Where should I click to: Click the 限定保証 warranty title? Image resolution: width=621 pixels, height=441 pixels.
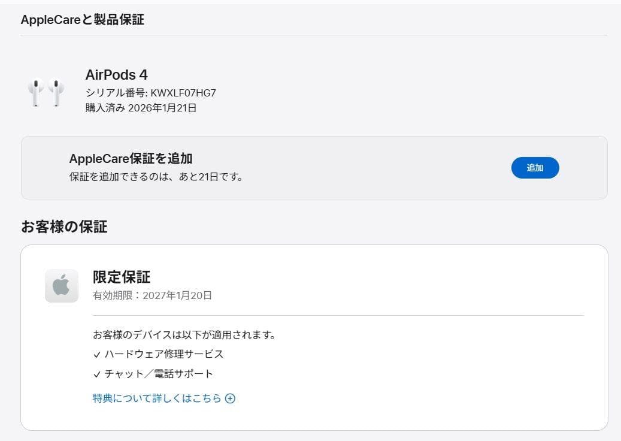(122, 277)
